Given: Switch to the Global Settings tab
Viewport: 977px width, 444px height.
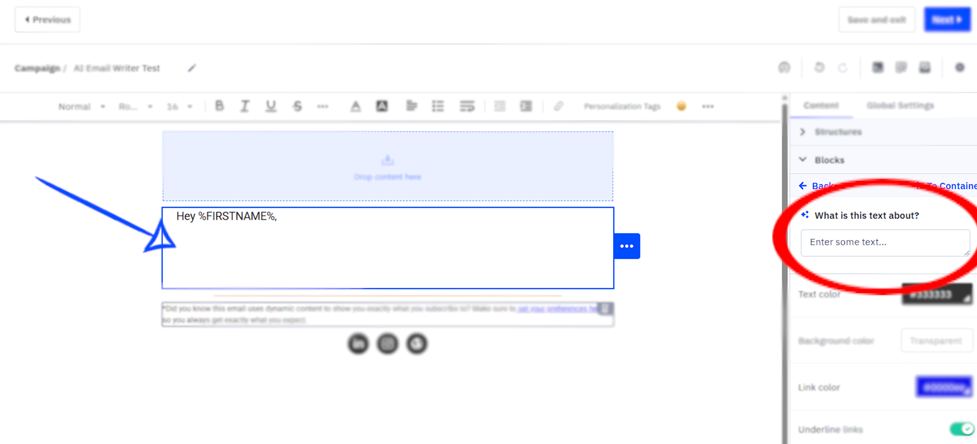Looking at the screenshot, I should 900,105.
